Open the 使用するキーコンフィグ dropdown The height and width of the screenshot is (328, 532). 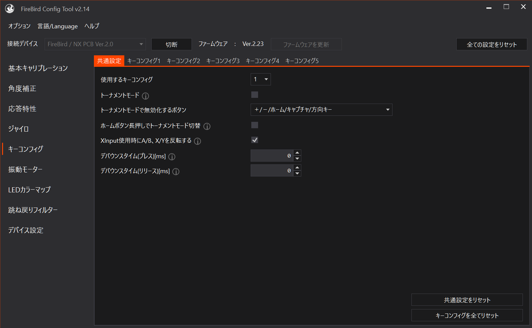point(261,79)
